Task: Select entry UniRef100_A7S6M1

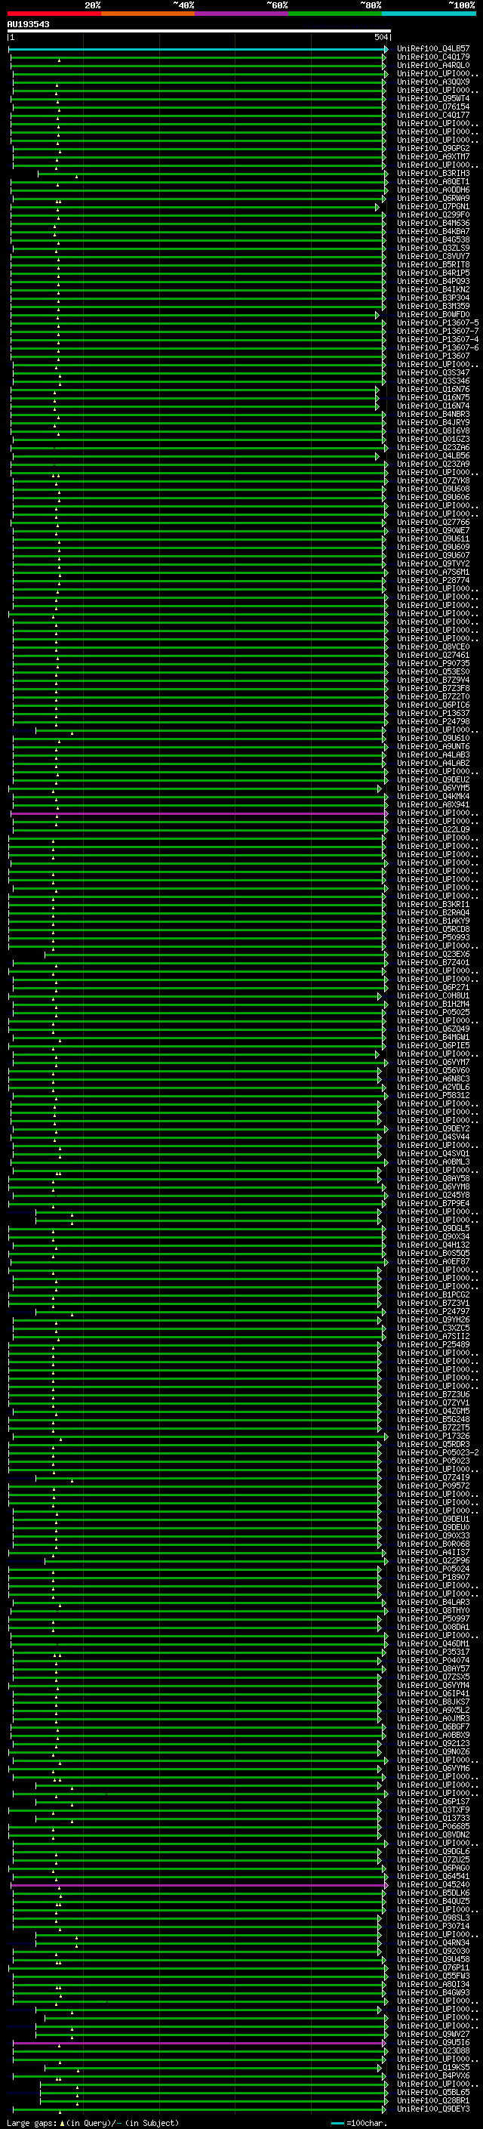Action: pyautogui.click(x=433, y=572)
